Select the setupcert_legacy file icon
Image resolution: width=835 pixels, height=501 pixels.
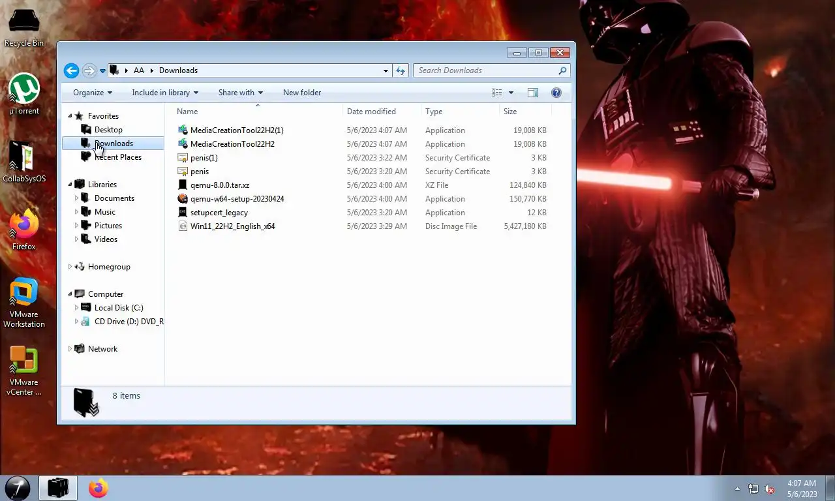coord(183,213)
